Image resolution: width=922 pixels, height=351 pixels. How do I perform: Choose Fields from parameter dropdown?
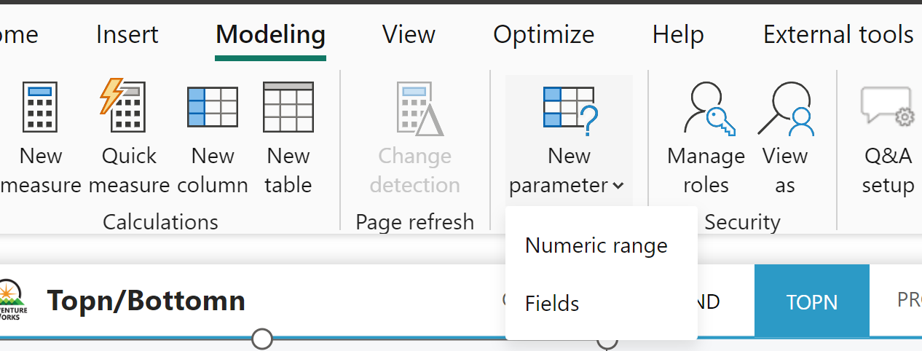552,303
